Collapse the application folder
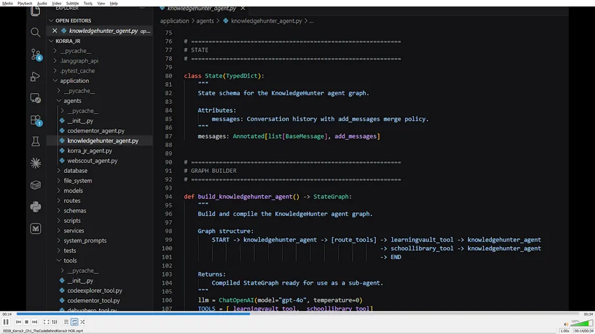Screen dimensions: 595x334 pyautogui.click(x=74, y=81)
